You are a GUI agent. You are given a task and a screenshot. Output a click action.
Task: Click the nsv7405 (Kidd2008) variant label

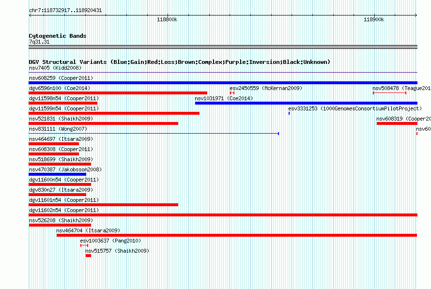pos(55,68)
